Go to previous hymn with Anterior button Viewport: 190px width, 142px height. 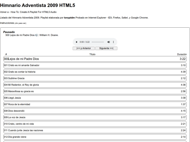(x=84, y=48)
